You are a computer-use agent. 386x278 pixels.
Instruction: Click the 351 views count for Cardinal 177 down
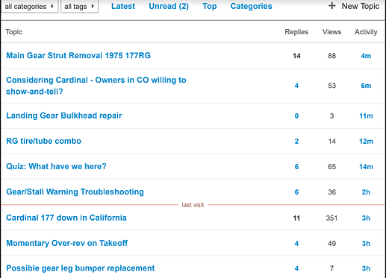click(x=331, y=218)
